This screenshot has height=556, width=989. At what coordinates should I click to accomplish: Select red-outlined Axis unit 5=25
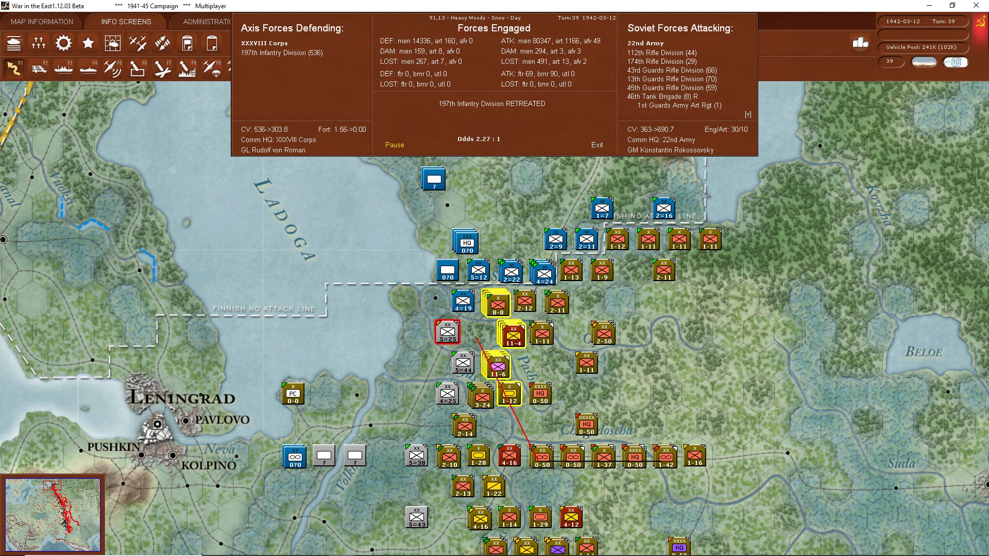[448, 332]
